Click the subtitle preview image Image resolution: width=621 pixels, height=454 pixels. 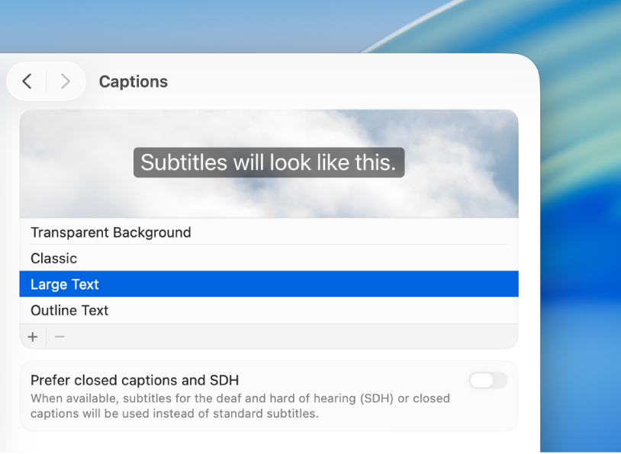(269, 164)
